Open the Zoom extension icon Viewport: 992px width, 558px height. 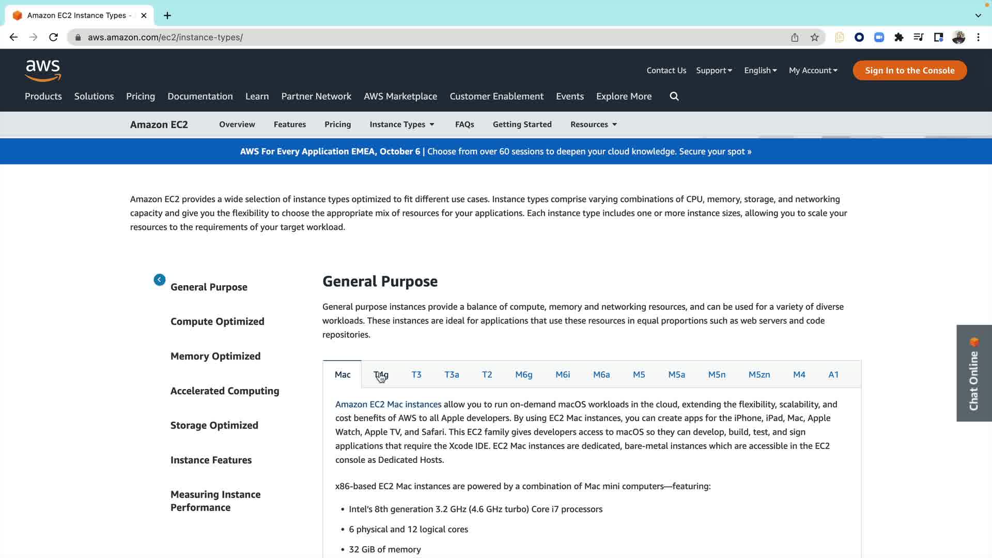click(879, 37)
